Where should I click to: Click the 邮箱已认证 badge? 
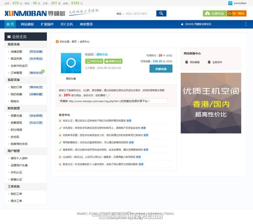pyautogui.click(x=113, y=61)
